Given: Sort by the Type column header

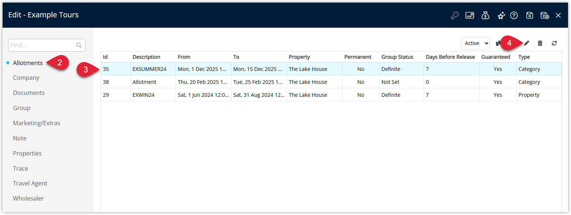Looking at the screenshot, I should [x=539, y=57].
